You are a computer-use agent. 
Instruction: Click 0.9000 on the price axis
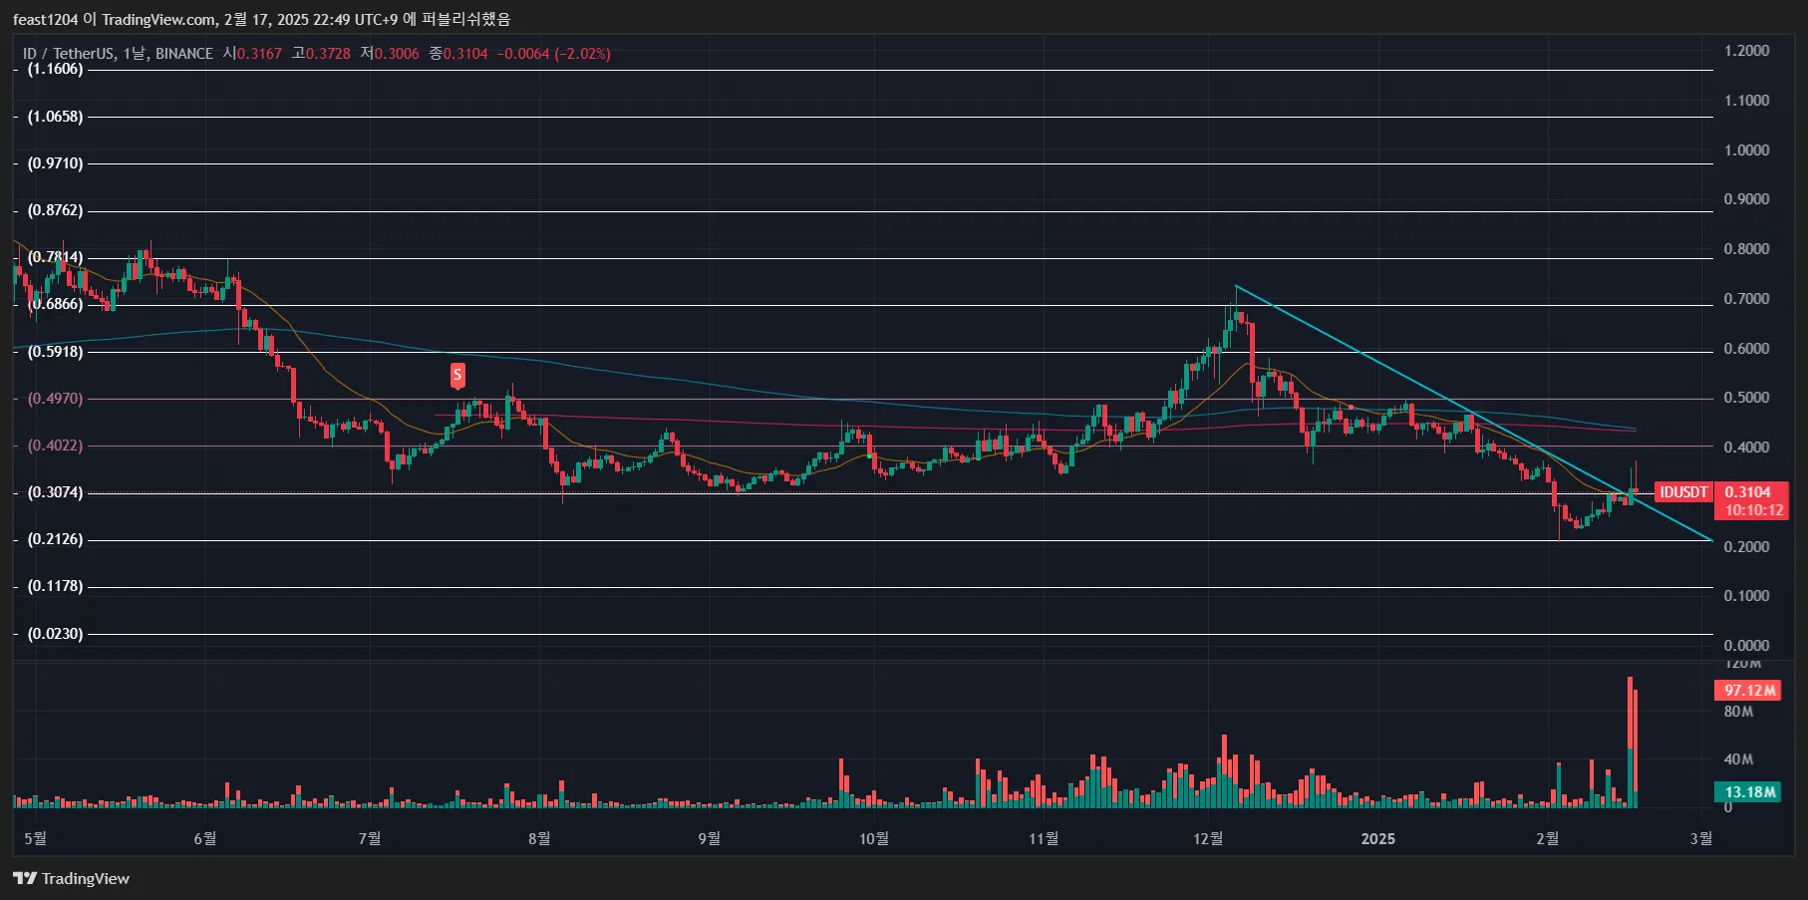(1747, 199)
